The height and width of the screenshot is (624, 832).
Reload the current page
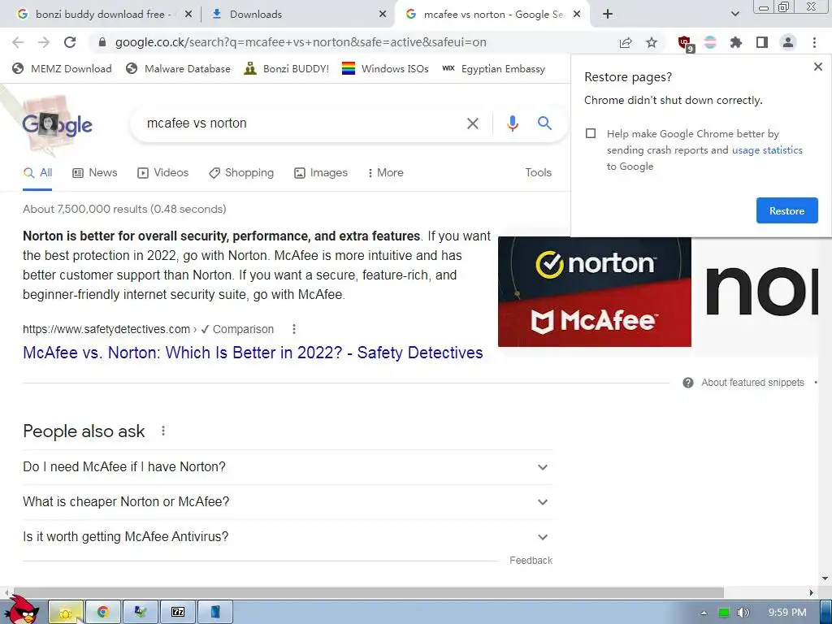[70, 42]
